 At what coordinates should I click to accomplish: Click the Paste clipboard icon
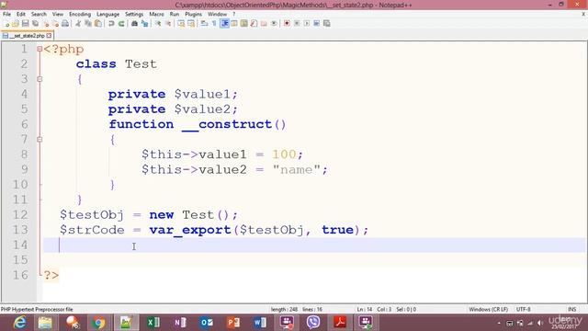click(x=98, y=24)
